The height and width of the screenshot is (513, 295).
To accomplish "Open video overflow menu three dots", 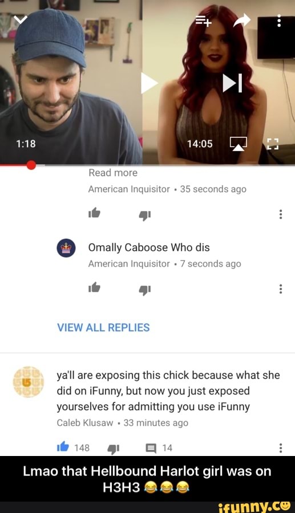I will (279, 21).
